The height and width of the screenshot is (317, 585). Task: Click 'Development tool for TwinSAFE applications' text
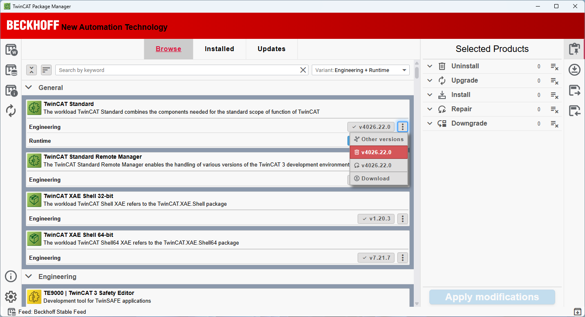pos(97,301)
